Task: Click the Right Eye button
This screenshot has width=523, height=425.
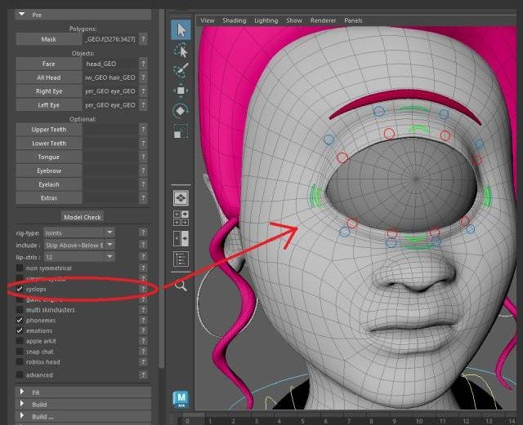Action: pos(49,91)
